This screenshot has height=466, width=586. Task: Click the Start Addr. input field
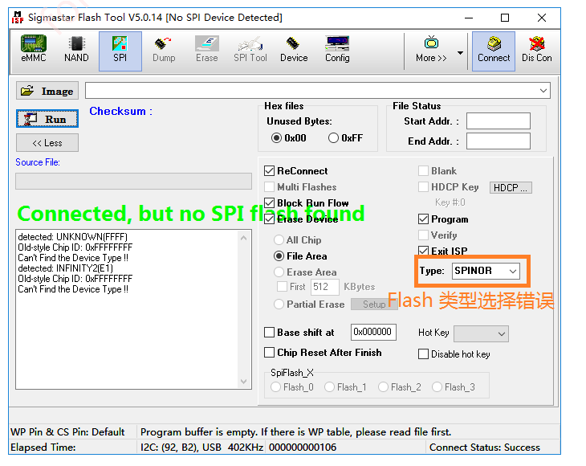tap(499, 121)
